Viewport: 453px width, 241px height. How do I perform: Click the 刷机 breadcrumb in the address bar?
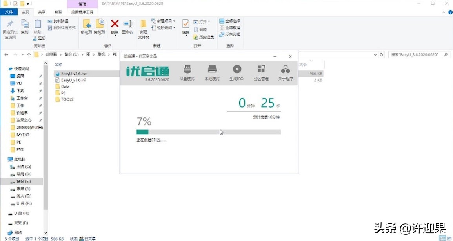tap(102, 54)
